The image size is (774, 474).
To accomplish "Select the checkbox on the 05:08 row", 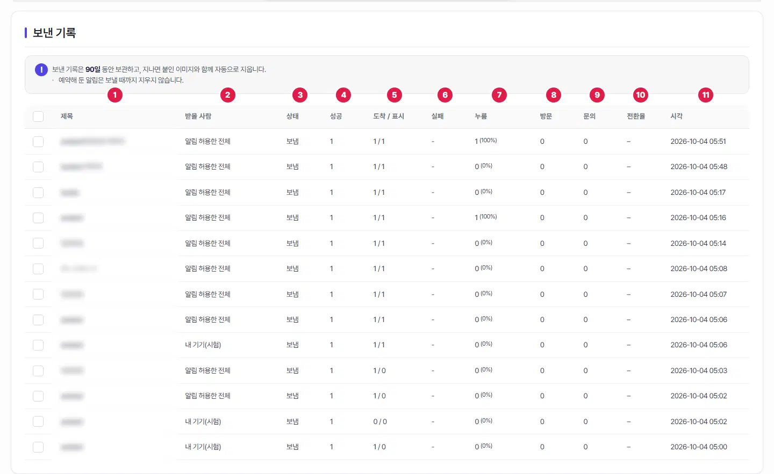I will [38, 269].
